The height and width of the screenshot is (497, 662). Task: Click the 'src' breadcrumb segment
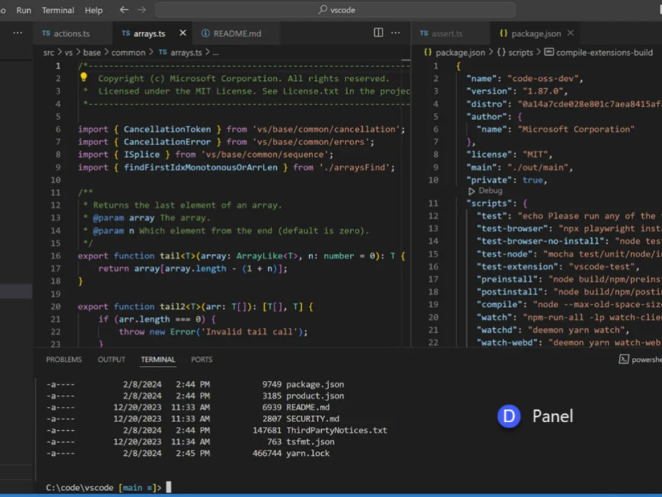48,52
